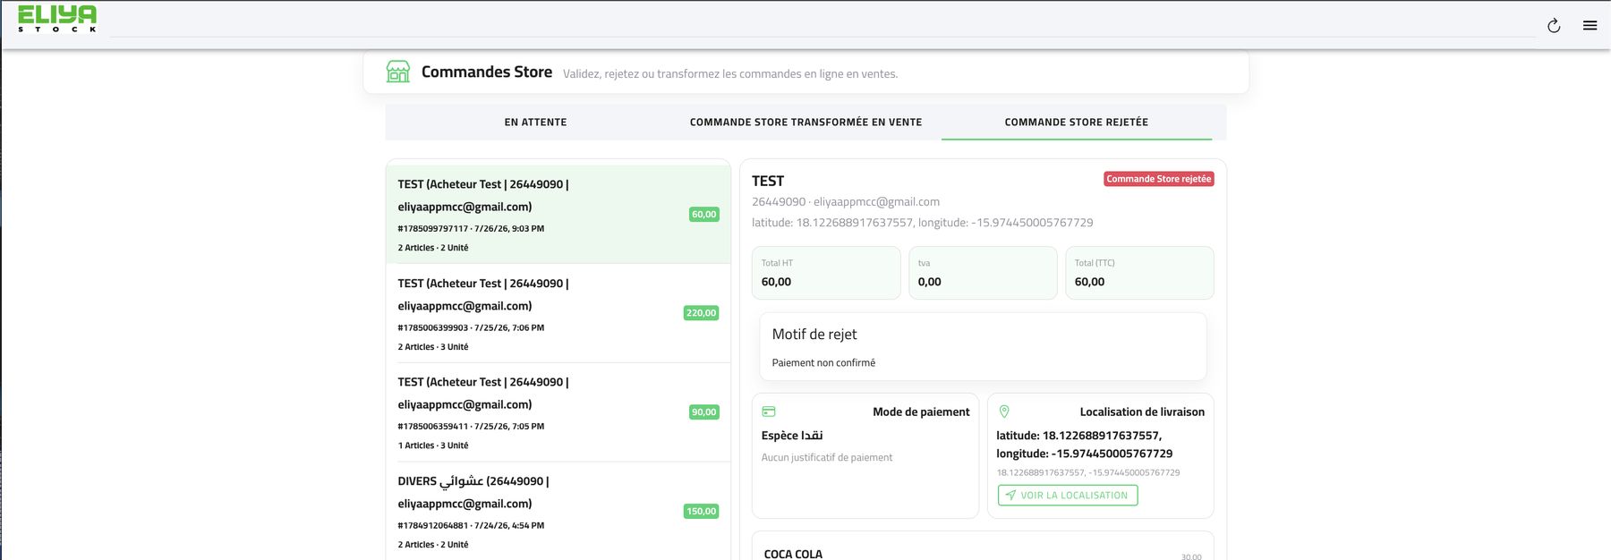This screenshot has height=560, width=1611.
Task: Click the 2 Articles · 3 Unité text
Action: 433,347
